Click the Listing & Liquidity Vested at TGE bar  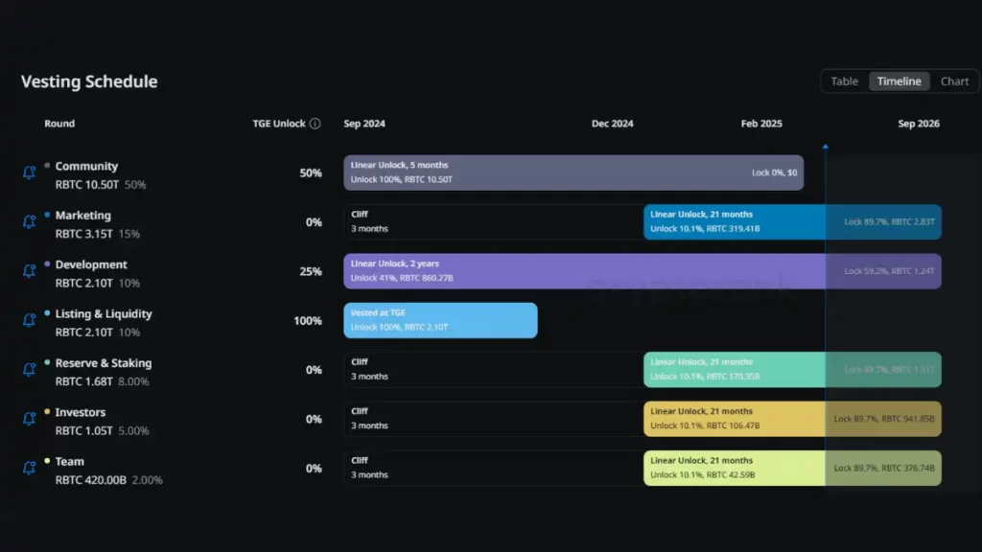pos(440,321)
